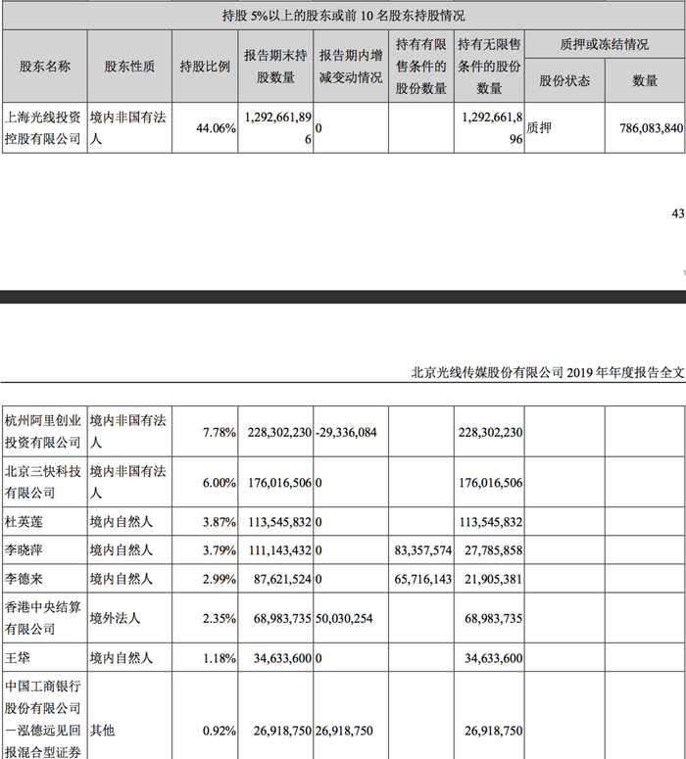Select shareholder 杭州阿里创业投资有限公司
The width and height of the screenshot is (686, 759).
pyautogui.click(x=43, y=431)
